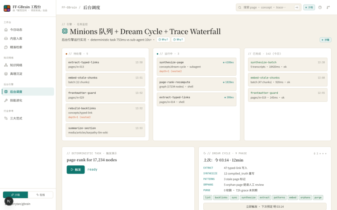Open 精准检索 in the sidebar
Viewport: 337px width, 210px height.
pos(28,47)
